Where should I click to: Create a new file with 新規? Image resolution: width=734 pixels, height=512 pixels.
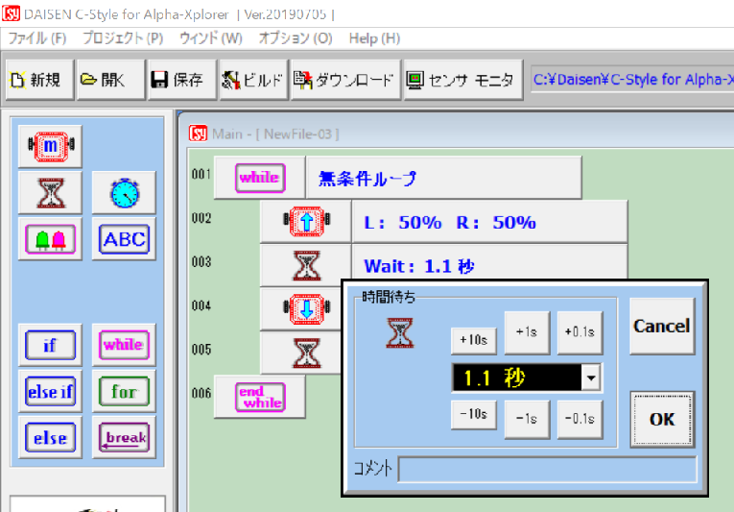coord(39,80)
